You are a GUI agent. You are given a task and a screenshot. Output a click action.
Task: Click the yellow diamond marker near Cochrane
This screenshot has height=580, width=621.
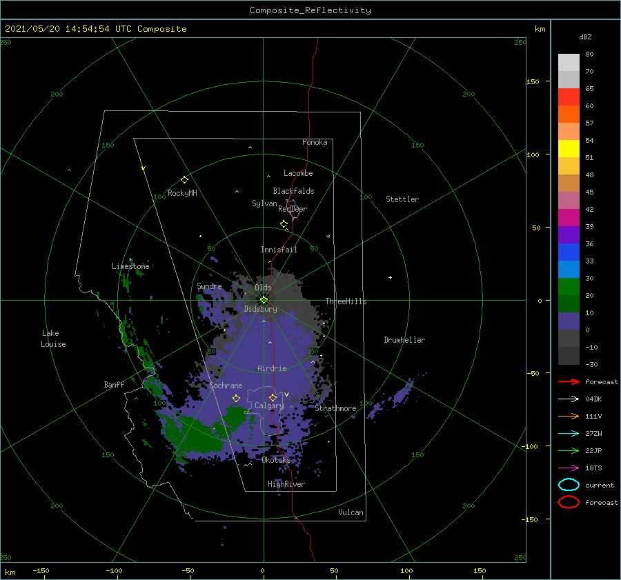[x=236, y=399]
